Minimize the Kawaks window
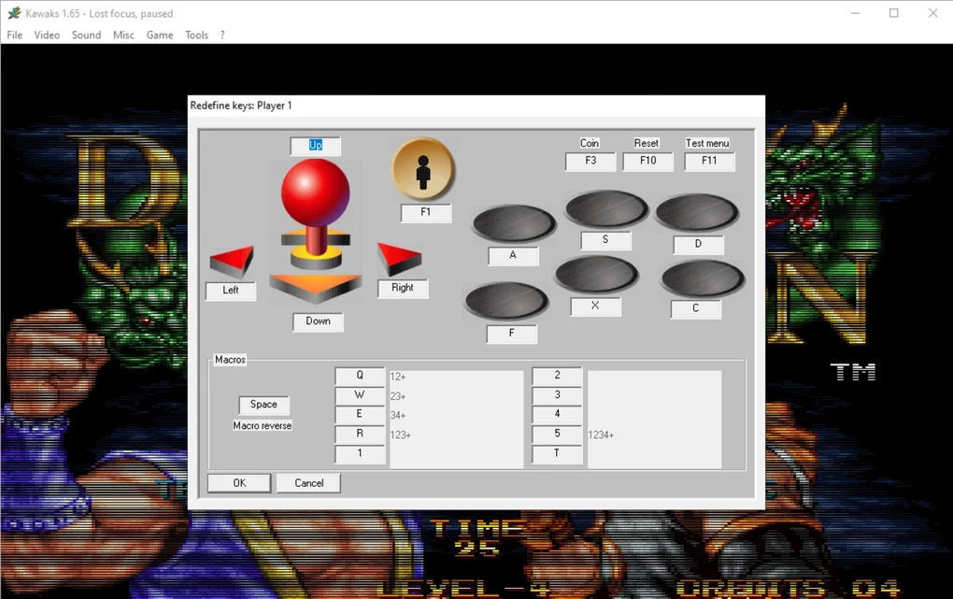 coord(855,13)
